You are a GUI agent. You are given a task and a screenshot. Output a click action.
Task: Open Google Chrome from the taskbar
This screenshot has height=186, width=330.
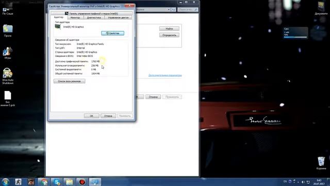pos(44,182)
